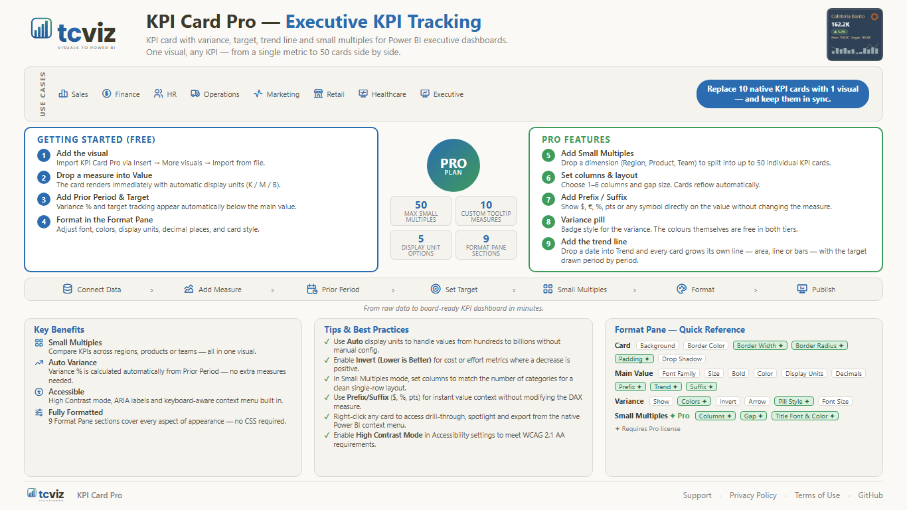Click the Replace 10 native KPI cards banner
The image size is (907, 510).
tap(783, 94)
